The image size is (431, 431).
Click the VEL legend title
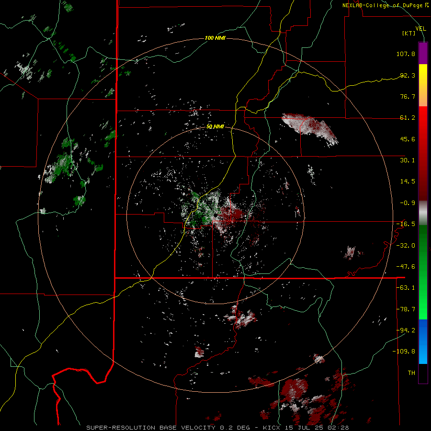420,29
